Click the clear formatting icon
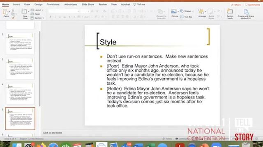The height and width of the screenshot is (147, 263). [104, 11]
